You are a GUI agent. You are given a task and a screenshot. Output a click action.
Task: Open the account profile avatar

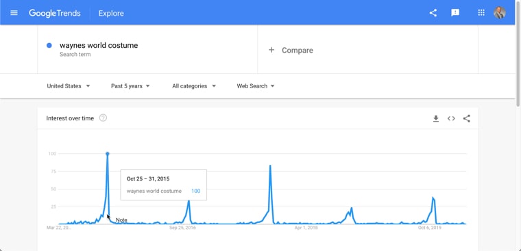point(499,12)
